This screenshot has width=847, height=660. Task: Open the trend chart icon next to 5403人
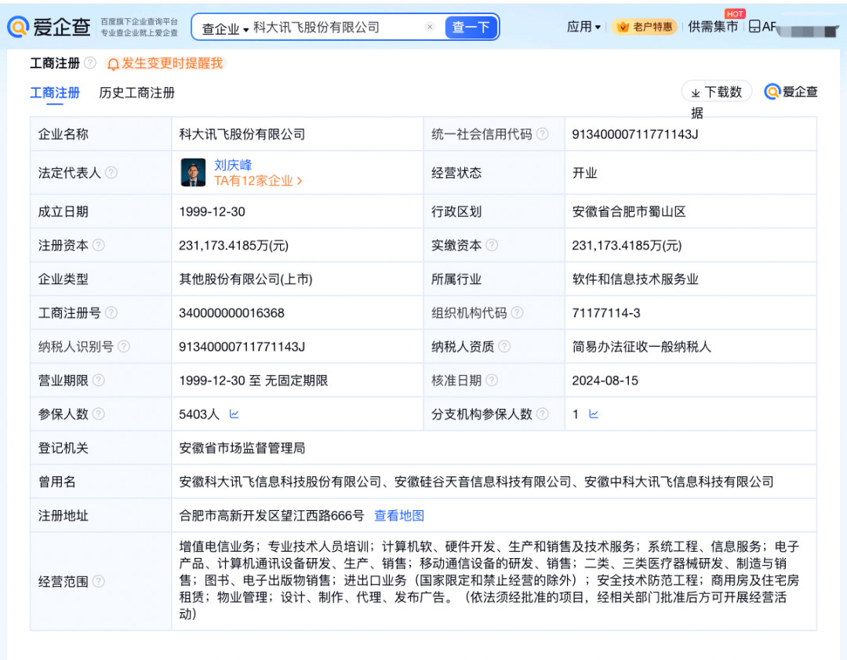point(234,414)
